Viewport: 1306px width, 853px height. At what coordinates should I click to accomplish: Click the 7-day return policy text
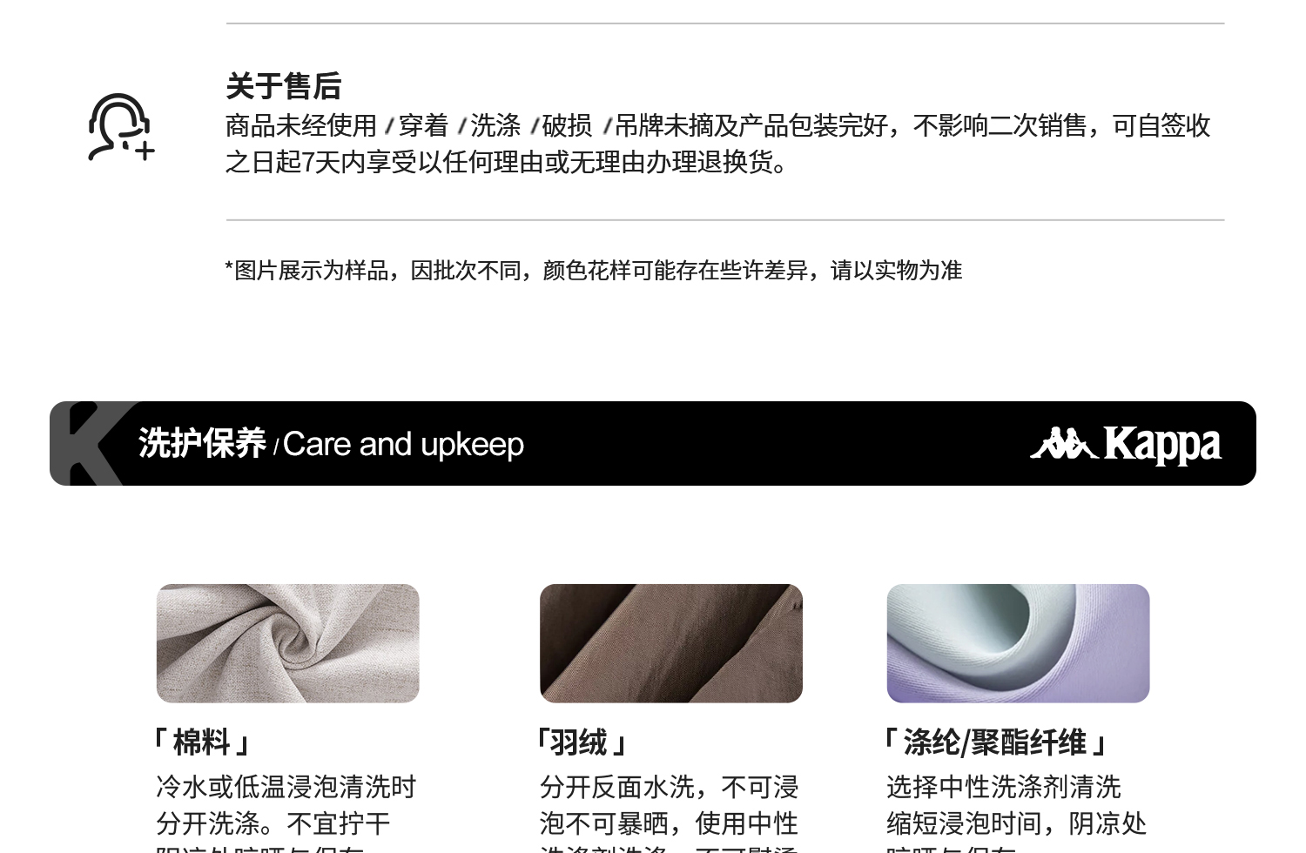pyautogui.click(x=718, y=144)
